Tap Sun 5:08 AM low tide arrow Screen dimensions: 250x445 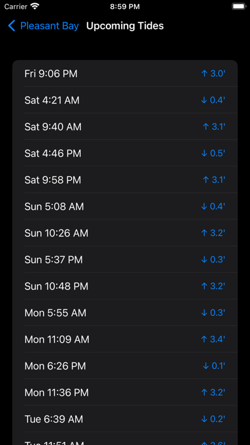[204, 207]
